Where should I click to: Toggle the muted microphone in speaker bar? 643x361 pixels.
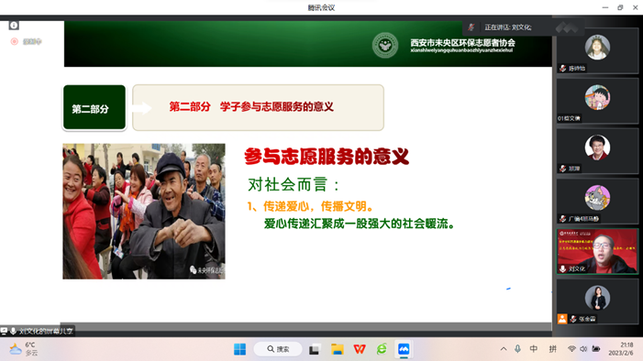point(471,27)
